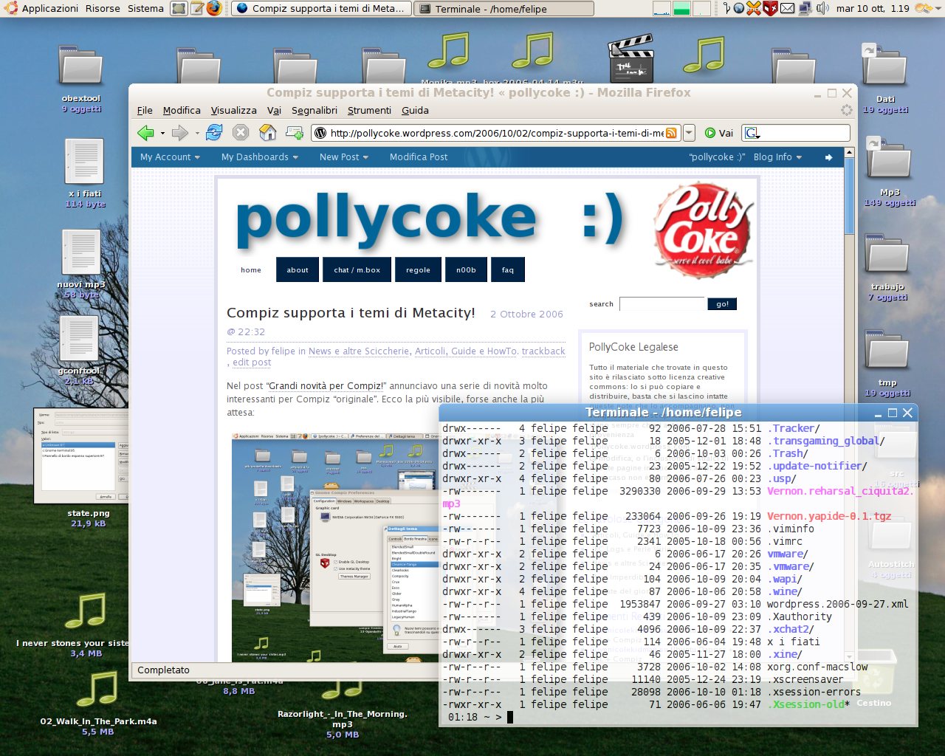Click the panel clock mar 10 ott
945x756 pixels.
[873, 8]
